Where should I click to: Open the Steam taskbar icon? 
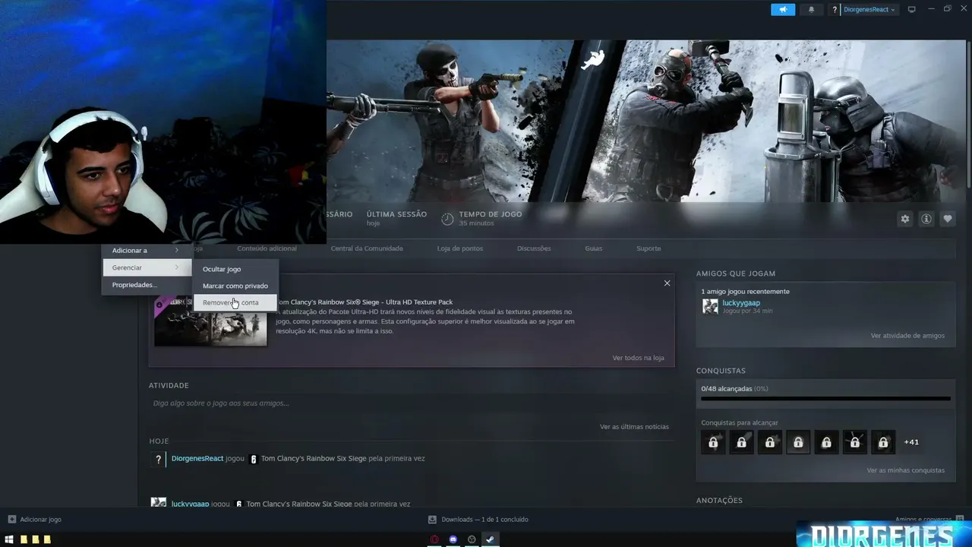(x=490, y=539)
